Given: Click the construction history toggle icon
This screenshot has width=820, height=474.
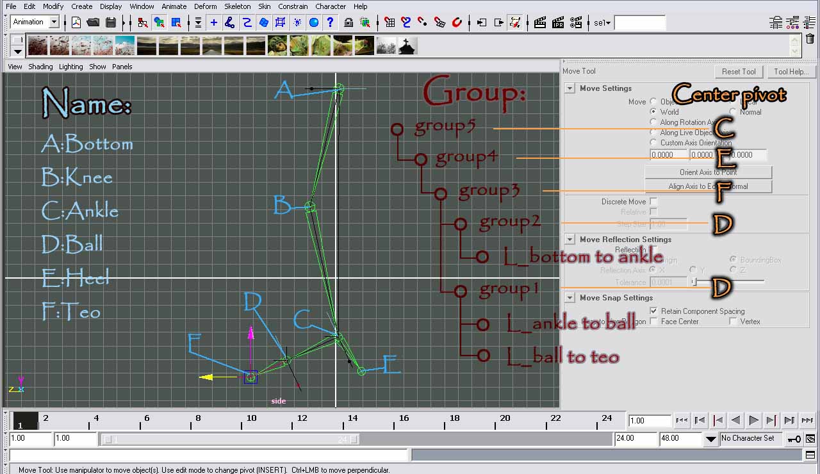Looking at the screenshot, I should coord(514,22).
